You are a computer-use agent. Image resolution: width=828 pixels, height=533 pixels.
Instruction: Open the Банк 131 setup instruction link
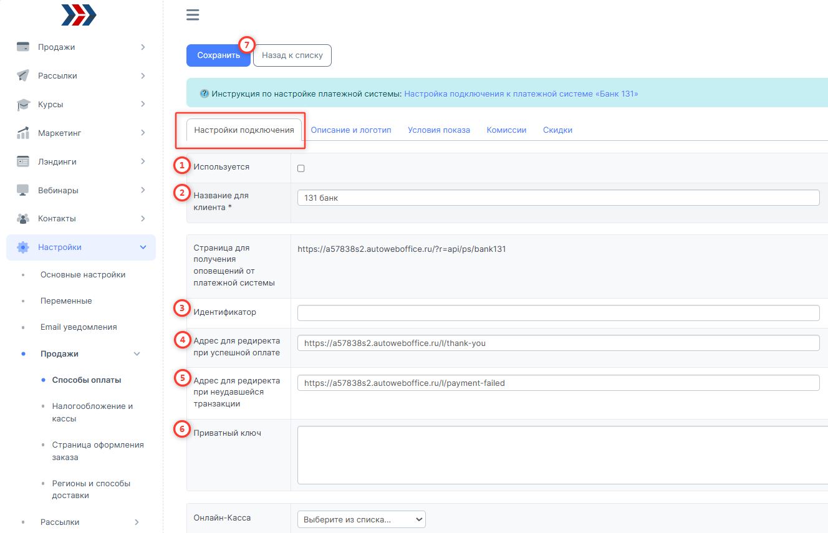[521, 94]
